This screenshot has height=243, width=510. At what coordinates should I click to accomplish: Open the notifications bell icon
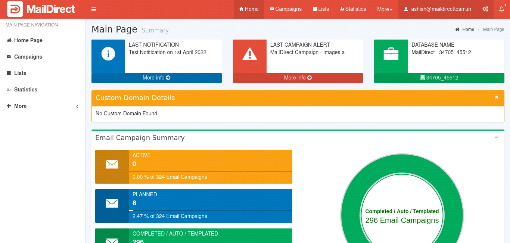501,9
